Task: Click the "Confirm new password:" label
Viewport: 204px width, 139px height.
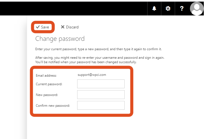Action: point(53,106)
